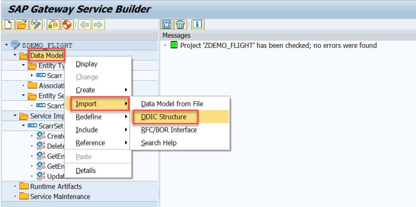This screenshot has height=207, width=416.
Task: Select the Data Model tree label
Action: click(47, 56)
